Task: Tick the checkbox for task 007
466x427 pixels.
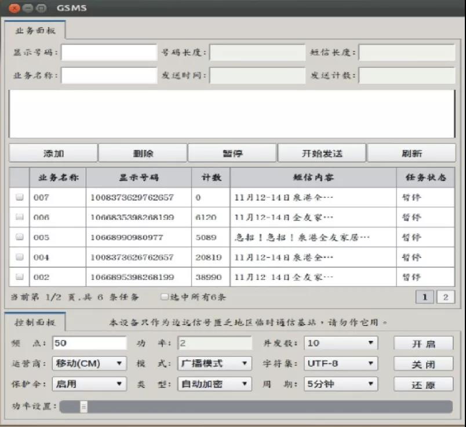Action: pyautogui.click(x=20, y=197)
